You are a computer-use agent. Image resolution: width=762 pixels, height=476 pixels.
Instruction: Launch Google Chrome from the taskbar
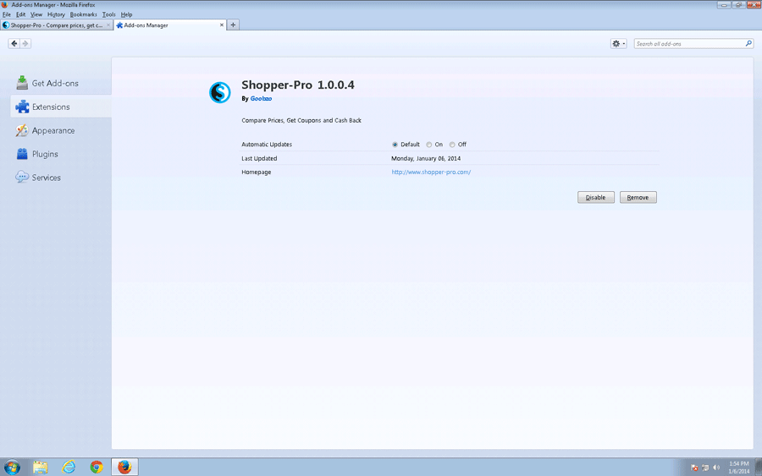pyautogui.click(x=97, y=467)
